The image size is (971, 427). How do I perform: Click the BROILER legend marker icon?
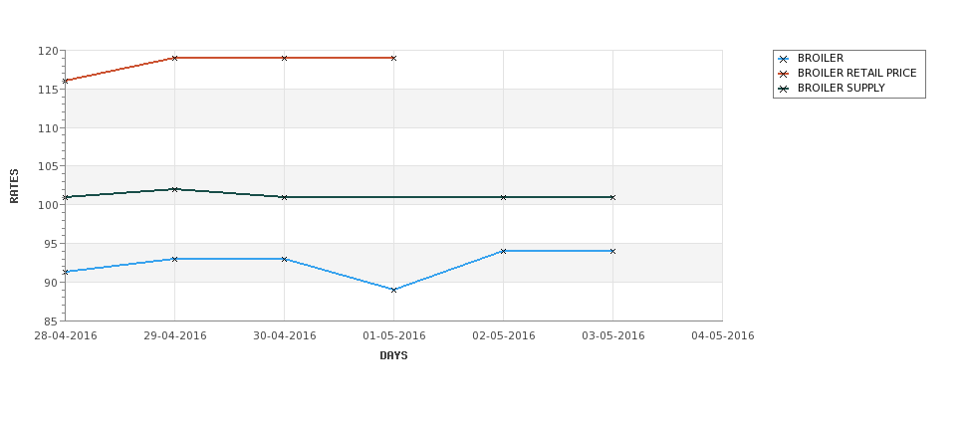pyautogui.click(x=784, y=59)
